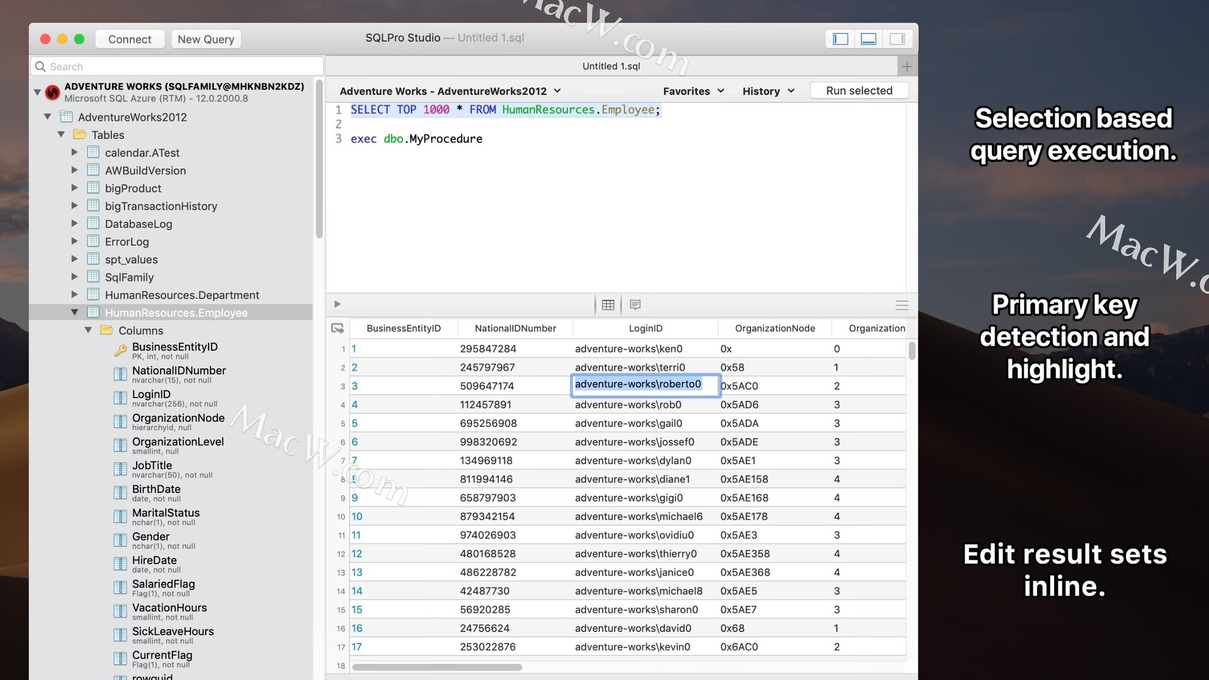Open the Favorites dropdown

point(693,91)
